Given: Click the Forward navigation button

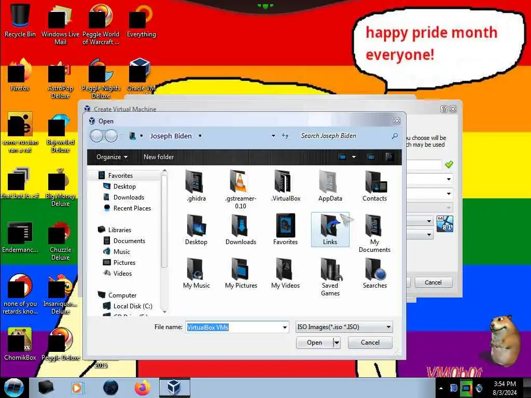Looking at the screenshot, I should click(111, 136).
